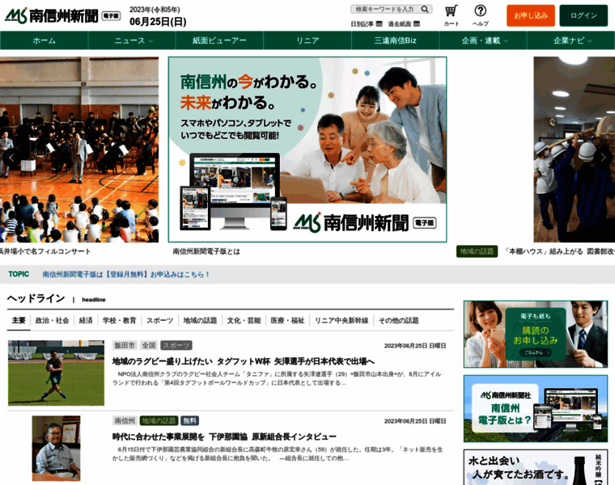Select the 文化・芸能 headline tab
The width and height of the screenshot is (615, 485).
coord(244,320)
